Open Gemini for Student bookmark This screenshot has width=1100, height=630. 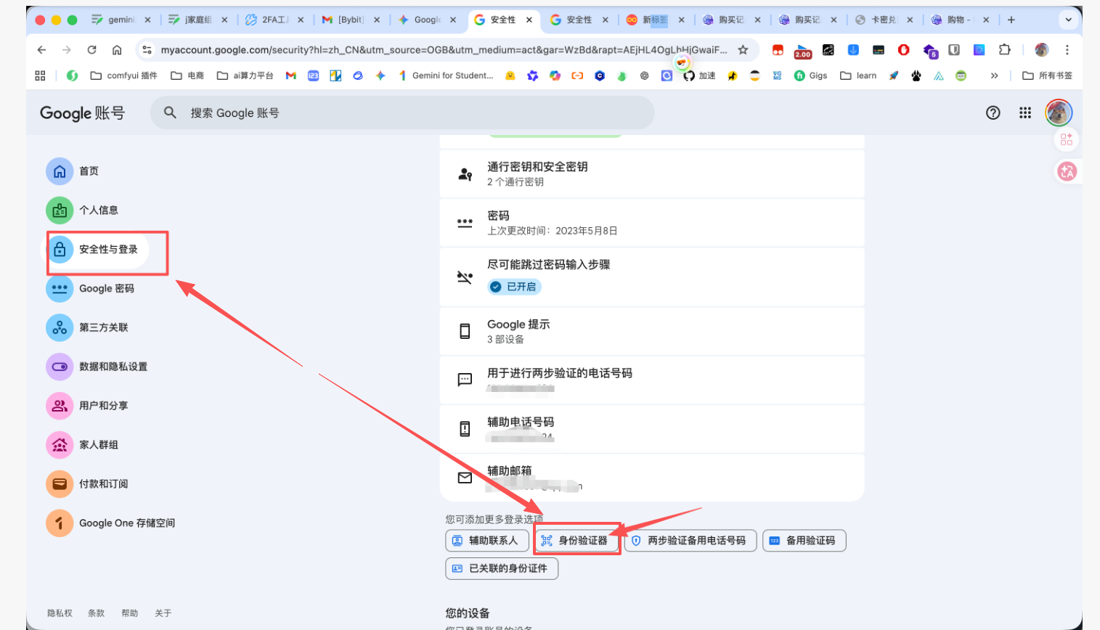click(446, 75)
